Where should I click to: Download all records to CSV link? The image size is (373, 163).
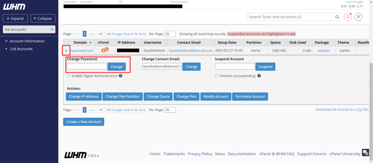342,110
